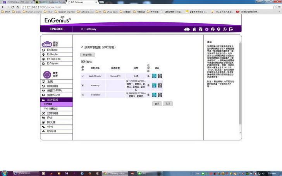
Task: Open settings gear icon in purple header
Action: (206, 29)
